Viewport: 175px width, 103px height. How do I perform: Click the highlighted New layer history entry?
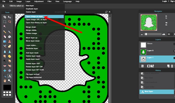[x=157, y=92]
